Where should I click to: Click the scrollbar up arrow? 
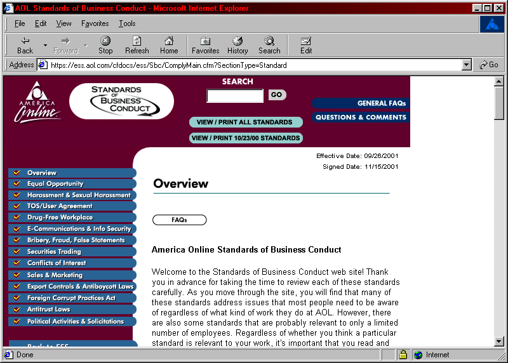499,81
